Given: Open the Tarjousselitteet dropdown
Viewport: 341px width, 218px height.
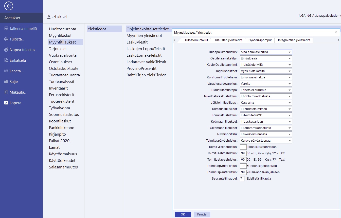Looking at the screenshot, I should coord(266,71).
